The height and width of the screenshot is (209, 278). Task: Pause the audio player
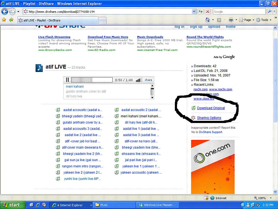point(67,80)
